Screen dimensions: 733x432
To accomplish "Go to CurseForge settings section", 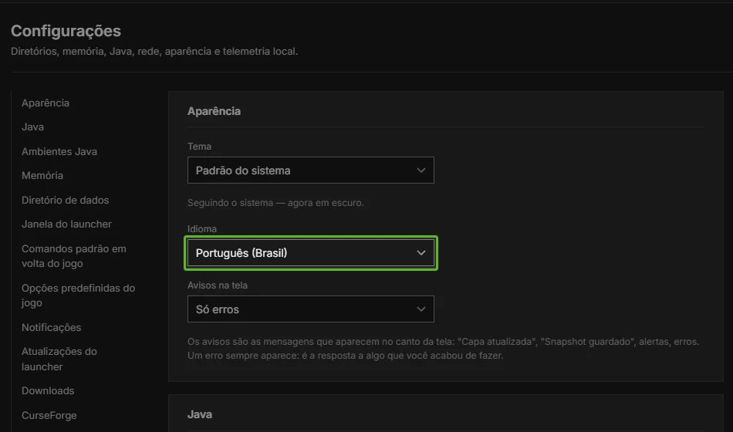I will (x=49, y=415).
